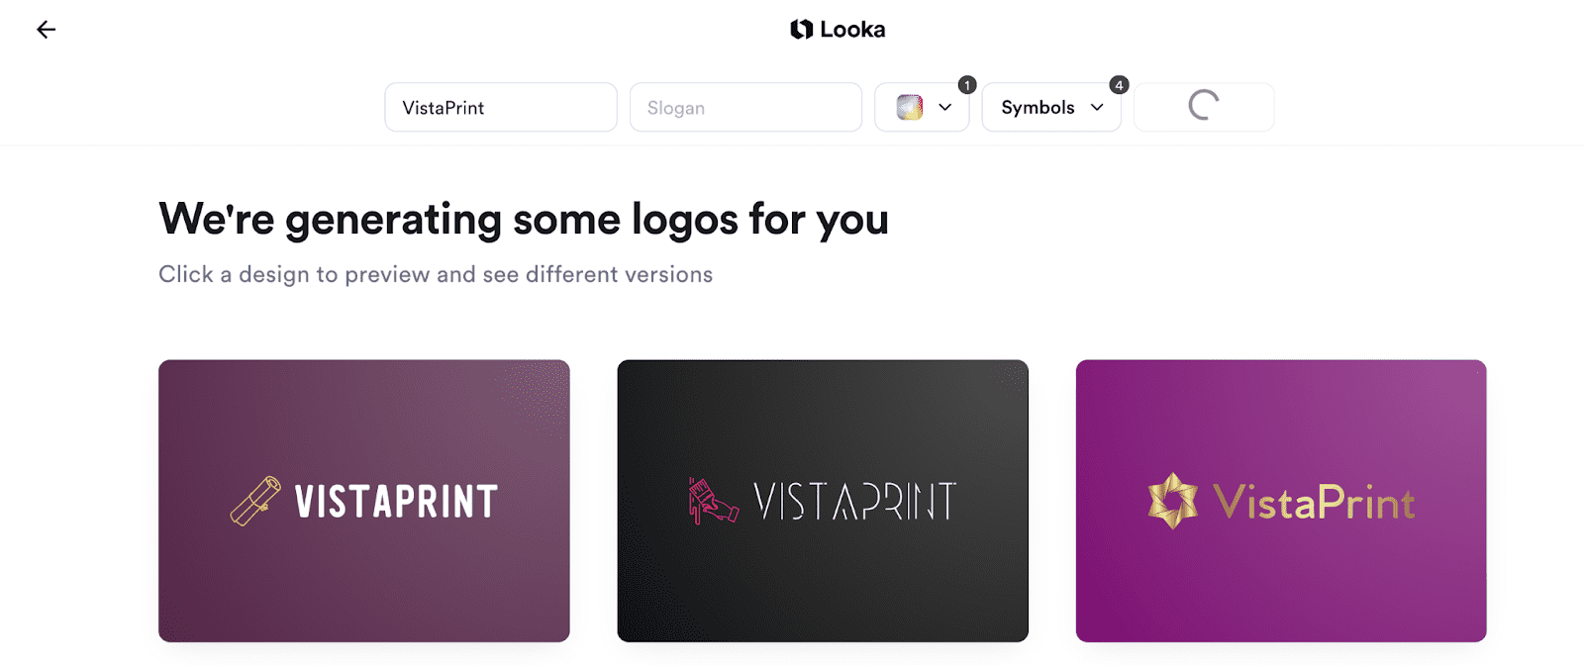The width and height of the screenshot is (1584, 665).
Task: Click the VistaPrint company name field
Action: (500, 107)
